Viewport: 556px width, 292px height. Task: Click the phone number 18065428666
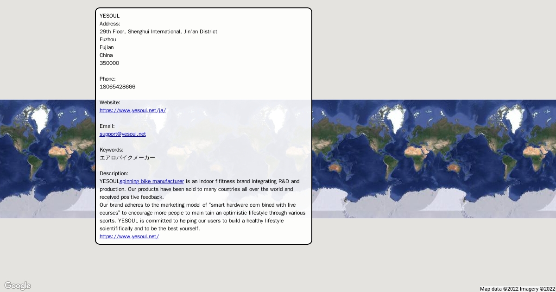117,87
